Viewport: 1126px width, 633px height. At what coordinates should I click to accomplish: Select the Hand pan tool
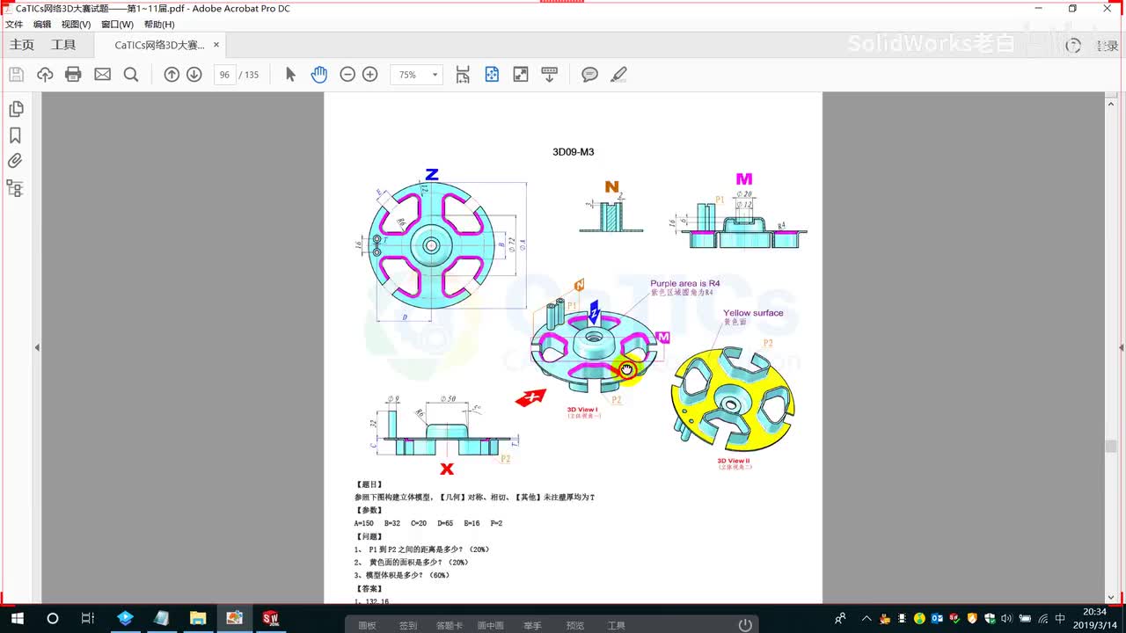(x=318, y=75)
